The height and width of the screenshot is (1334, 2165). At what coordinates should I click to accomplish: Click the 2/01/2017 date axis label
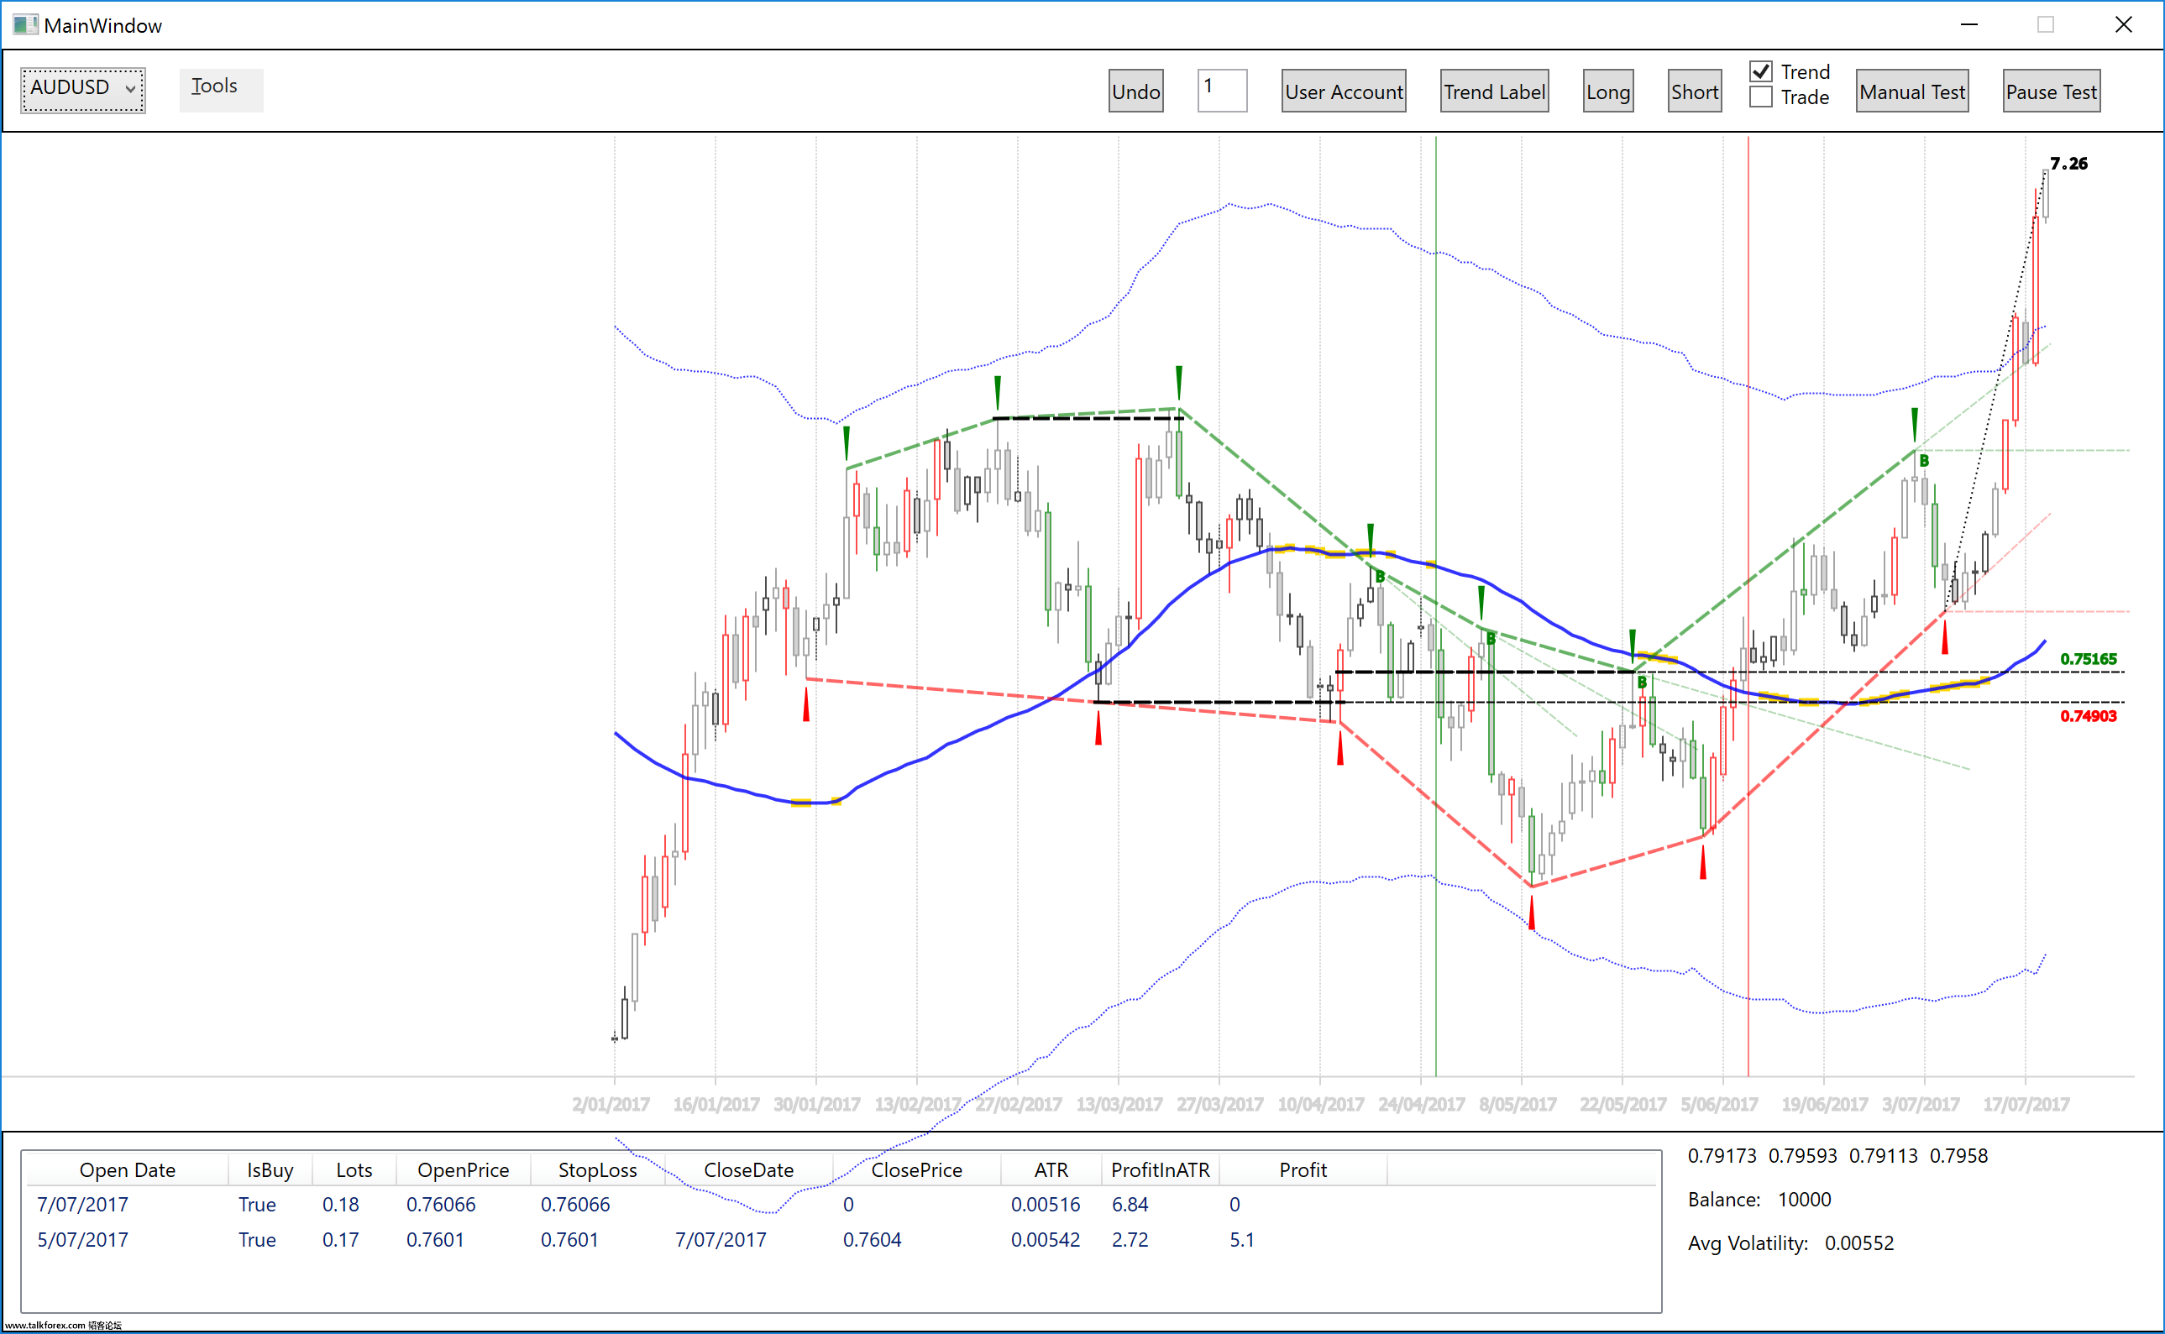611,1104
